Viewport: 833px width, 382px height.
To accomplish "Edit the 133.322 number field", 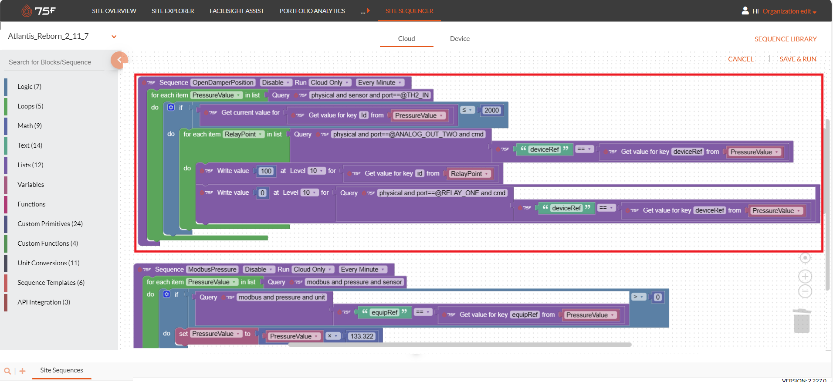I will click(362, 336).
